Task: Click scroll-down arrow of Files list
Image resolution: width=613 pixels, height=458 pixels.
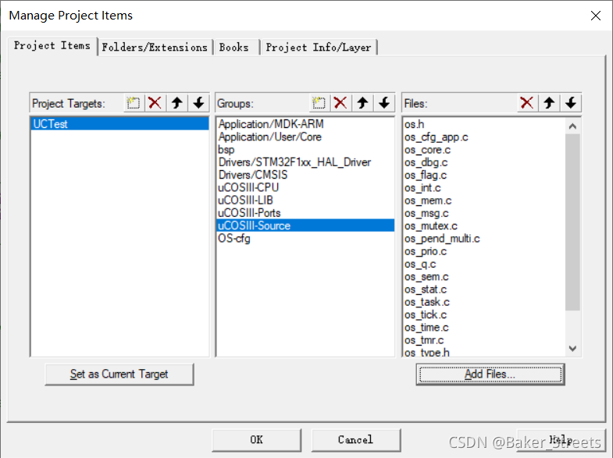Action: pos(572,348)
